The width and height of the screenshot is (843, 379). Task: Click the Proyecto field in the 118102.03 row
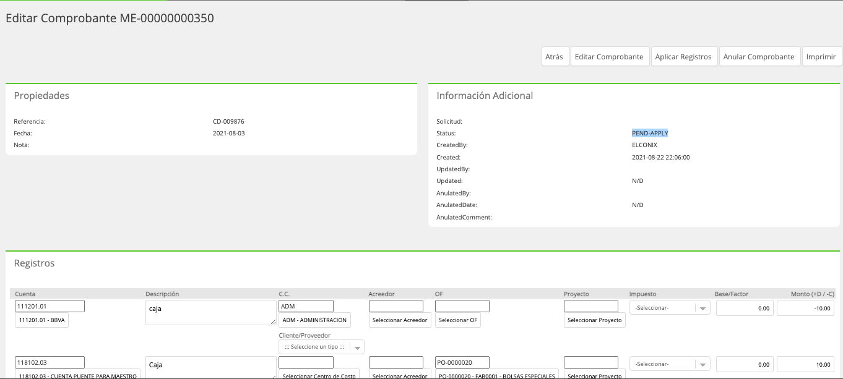591,362
